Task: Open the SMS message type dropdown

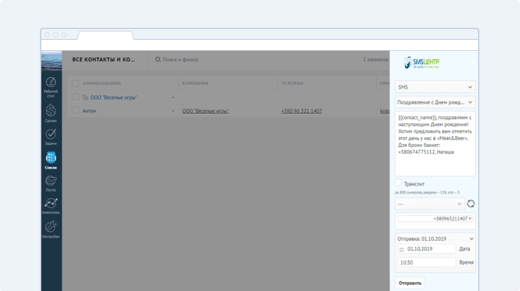Action: tap(435, 87)
